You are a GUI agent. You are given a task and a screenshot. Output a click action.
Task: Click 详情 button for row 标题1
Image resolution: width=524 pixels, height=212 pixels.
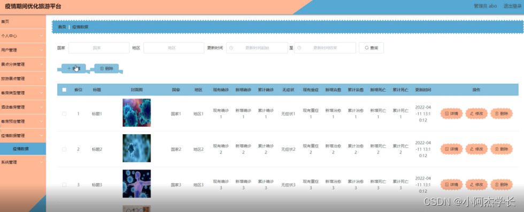tap(451, 113)
